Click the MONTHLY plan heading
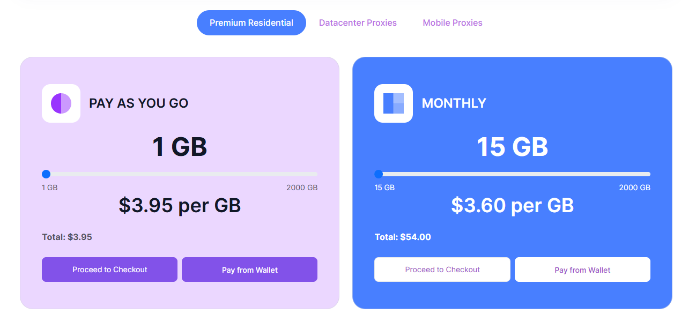Image resolution: width=696 pixels, height=322 pixels. point(454,103)
